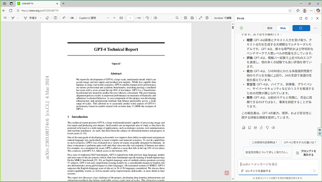
Task: Give thumbs up to the response
Action: (261, 127)
